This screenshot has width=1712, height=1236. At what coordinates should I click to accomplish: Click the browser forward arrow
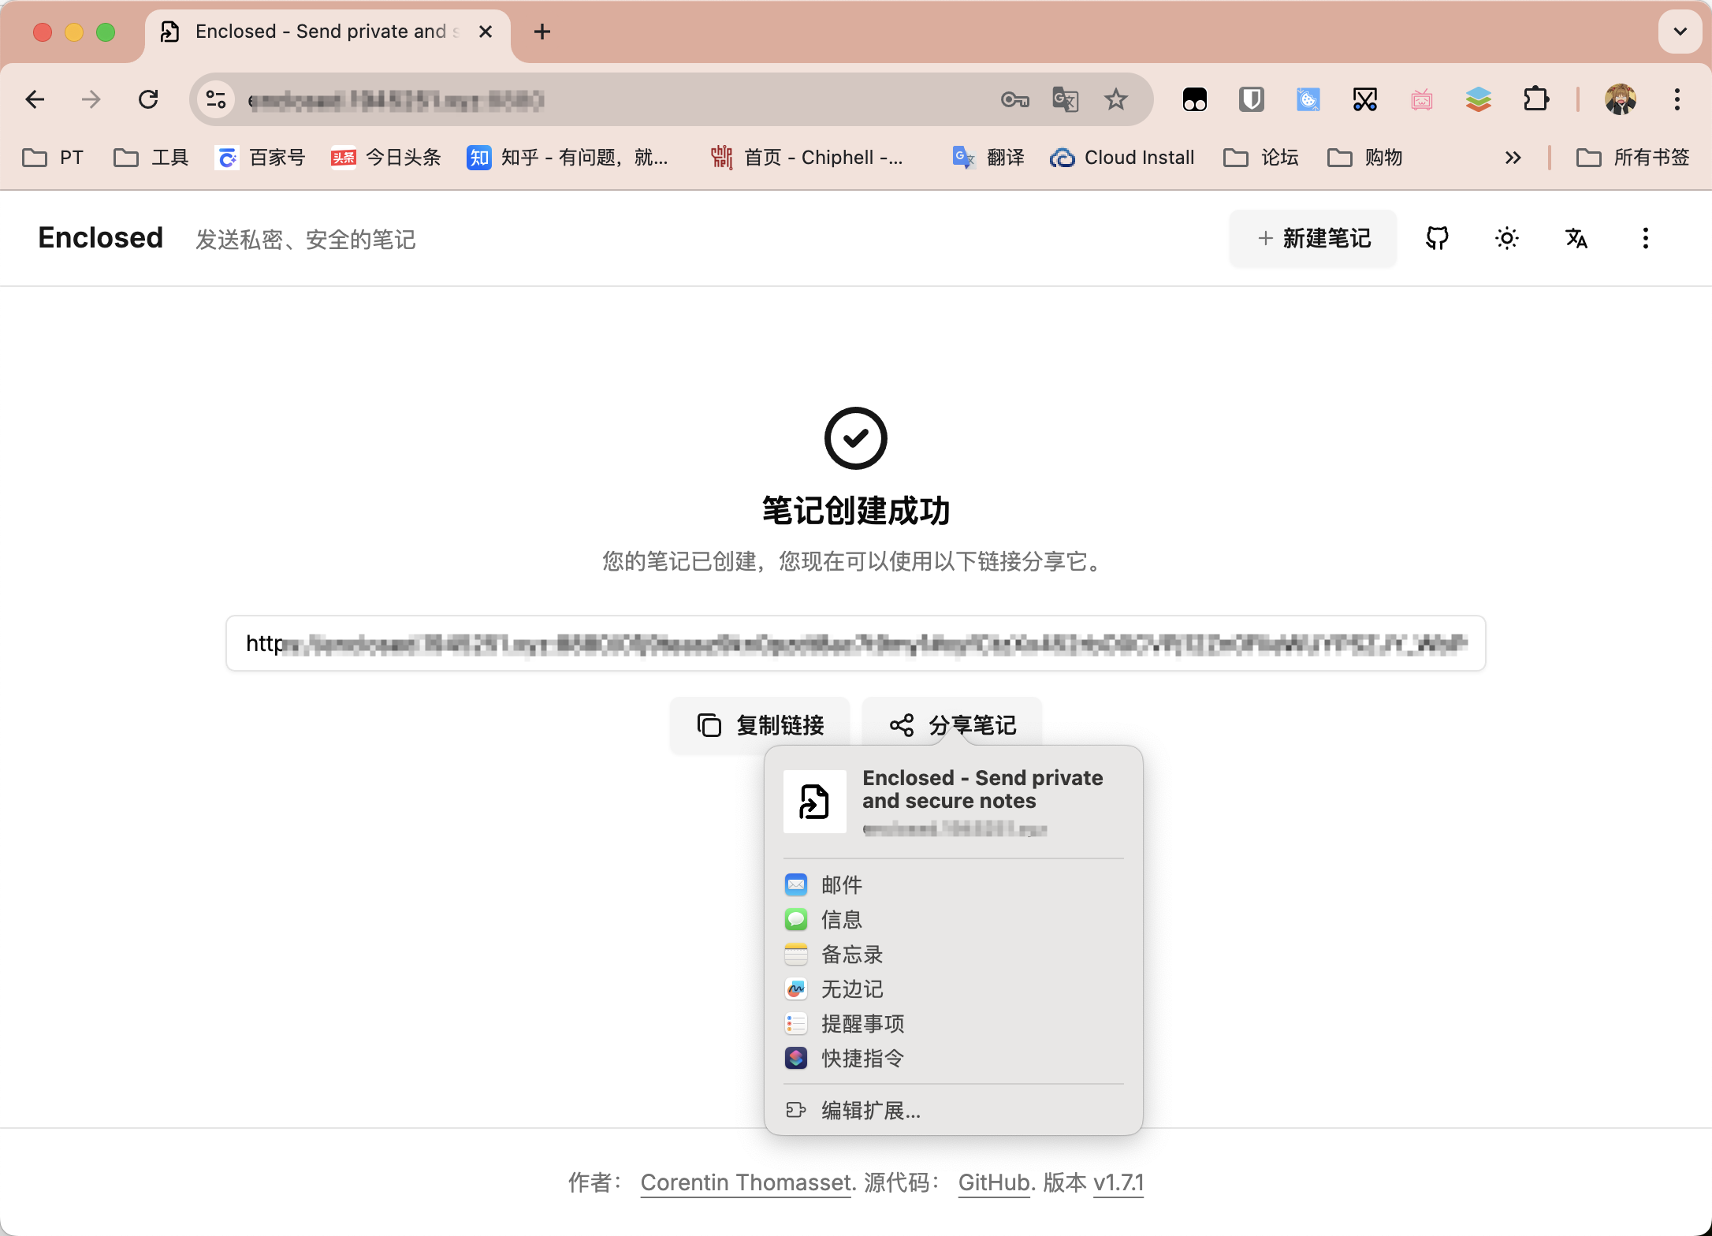[91, 99]
